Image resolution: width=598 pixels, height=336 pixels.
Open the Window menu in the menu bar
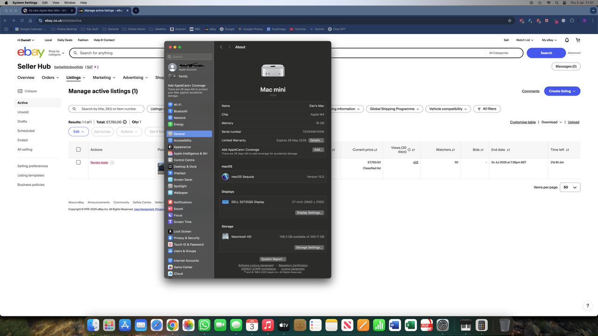(69, 2)
